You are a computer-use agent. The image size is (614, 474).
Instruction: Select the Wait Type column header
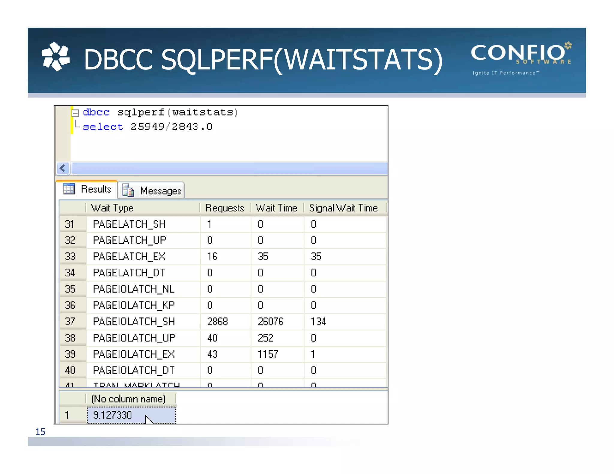(143, 208)
